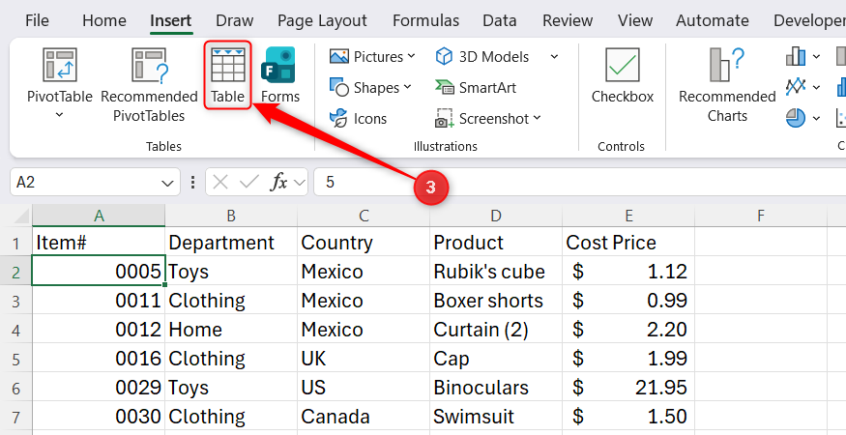The image size is (846, 435).
Task: Expand the column chart dropdown arrow
Action: [816, 56]
